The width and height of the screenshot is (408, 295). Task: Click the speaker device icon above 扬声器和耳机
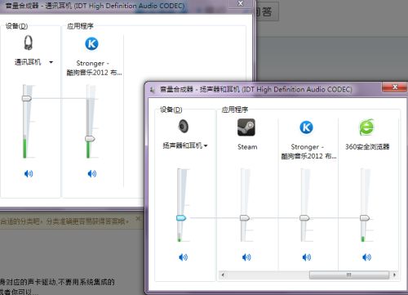click(184, 126)
